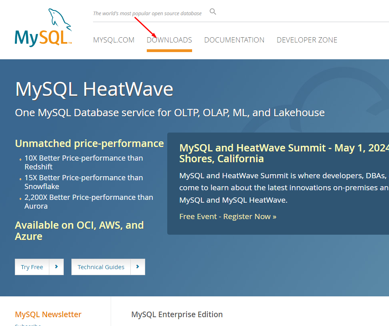This screenshot has width=389, height=326.
Task: Select the DOWNLOADS navigation tab
Action: click(x=169, y=40)
